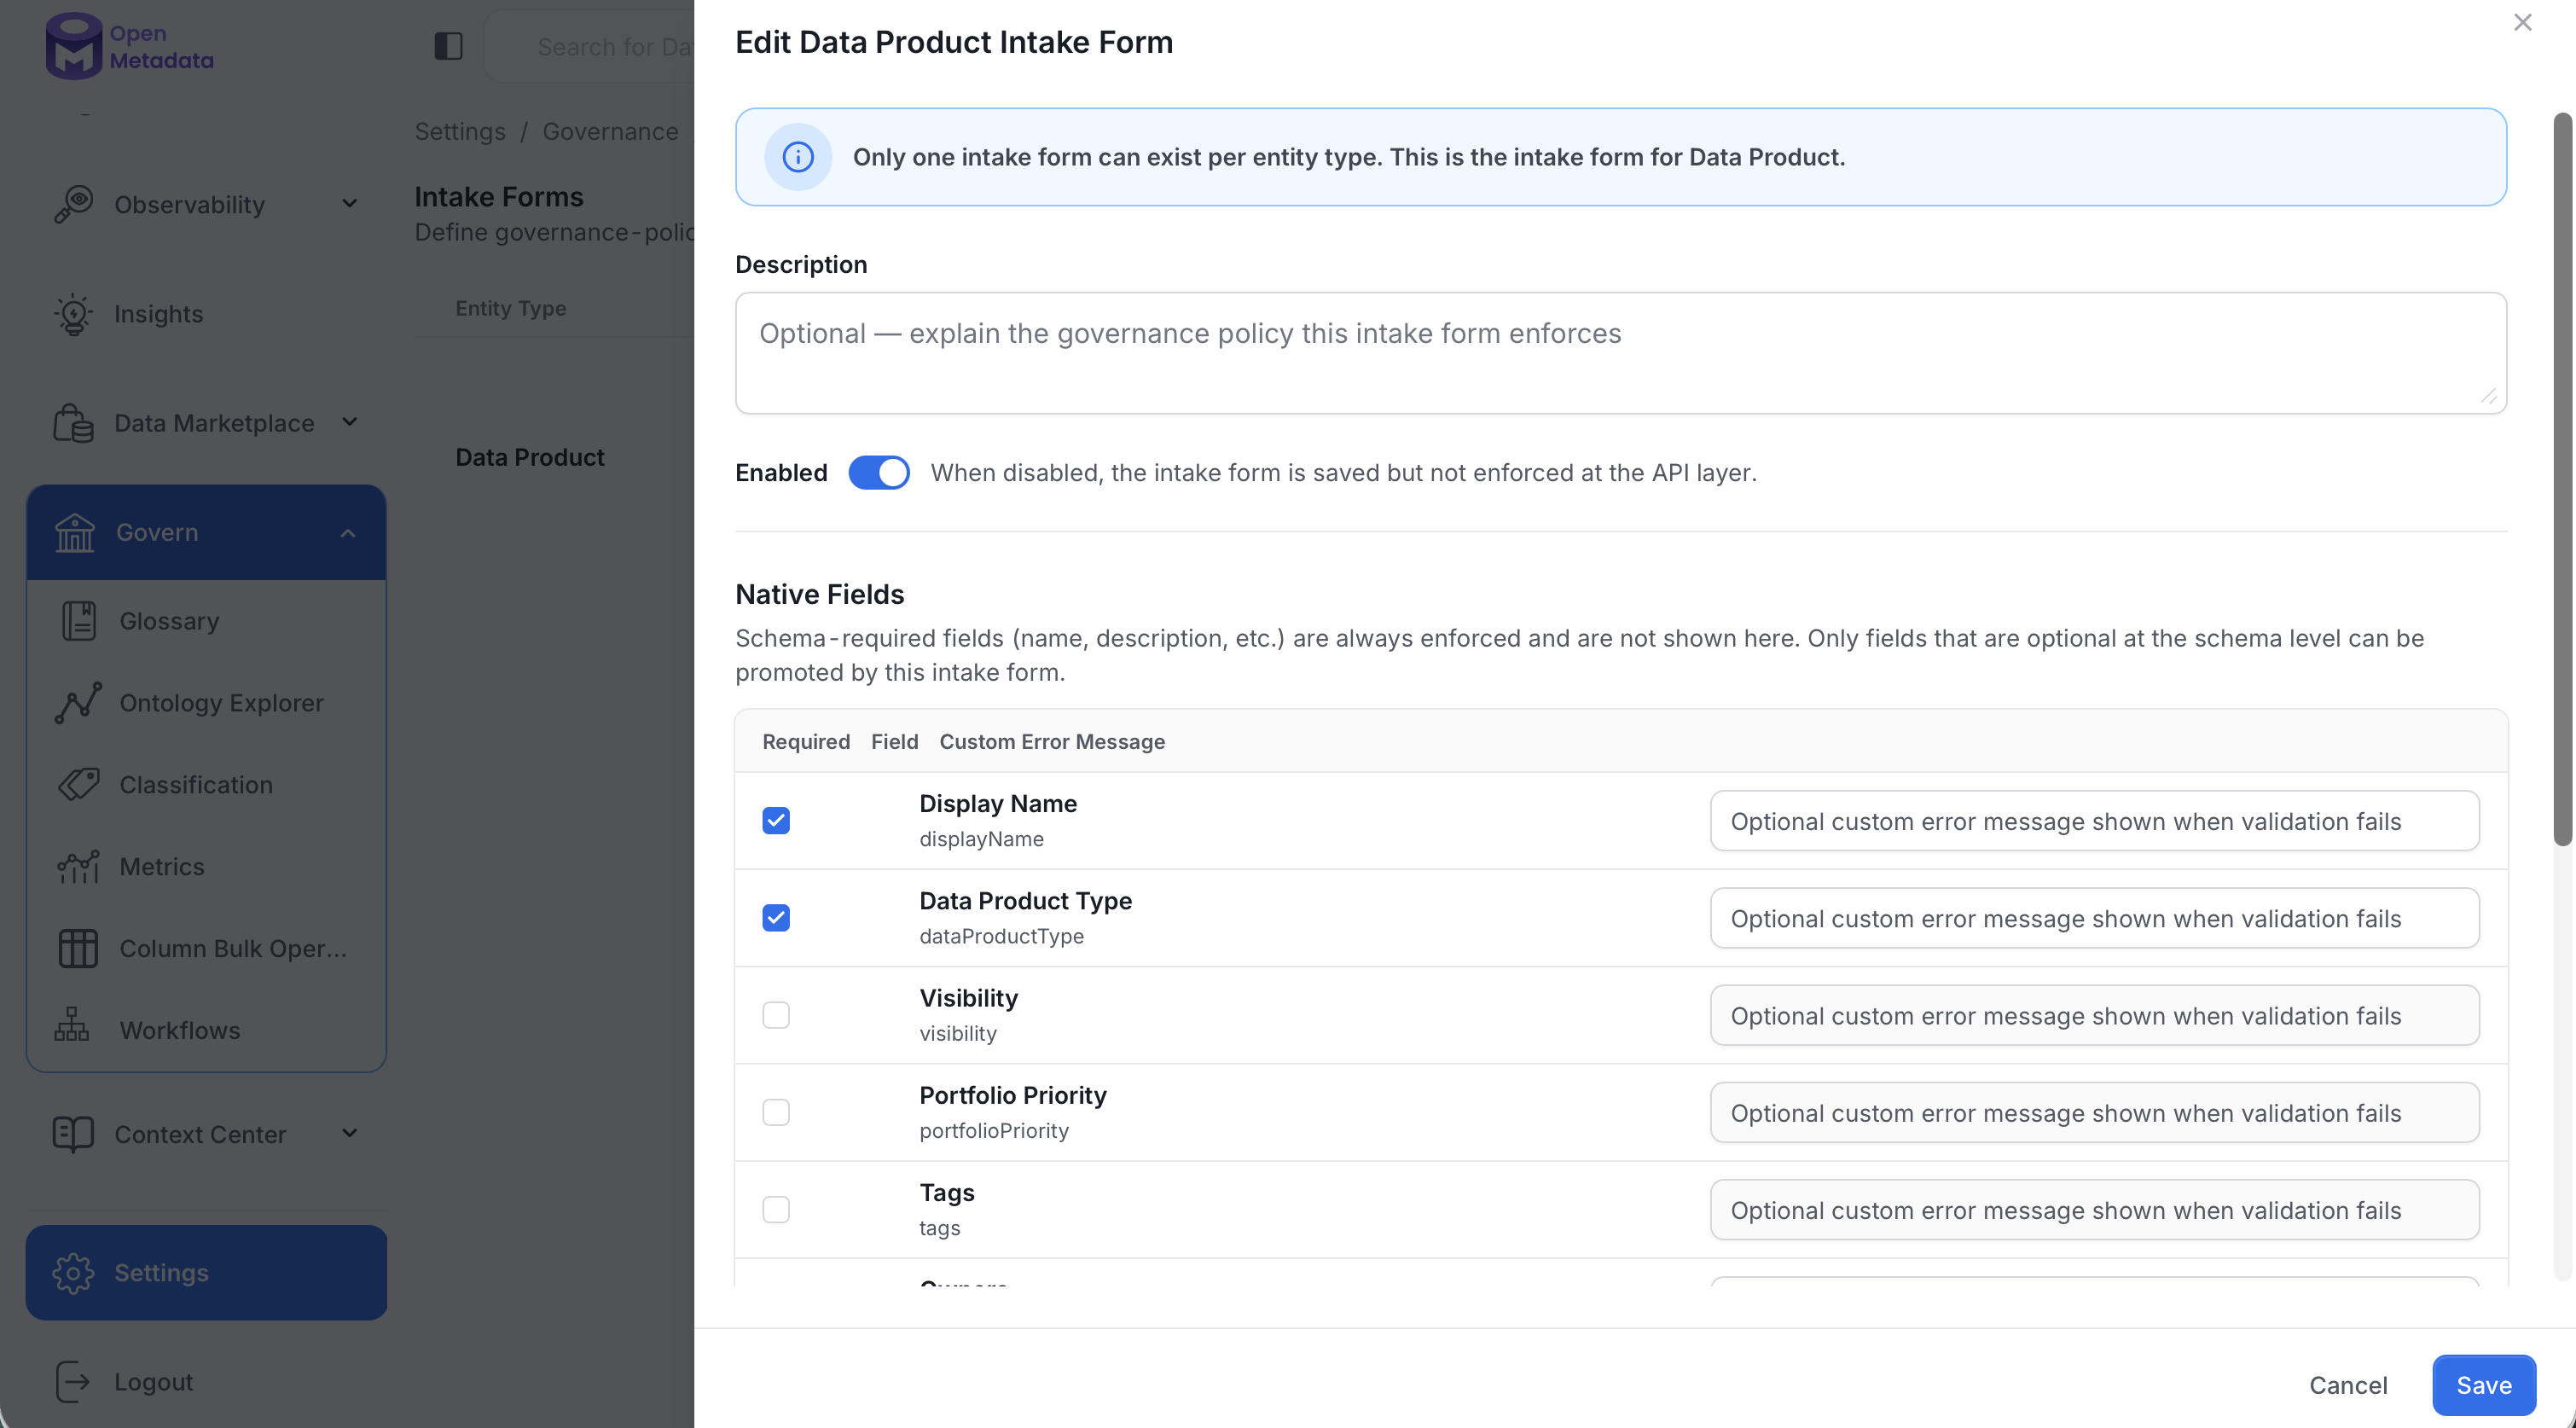Click the Workflows hierarchy icon
The image size is (2576, 1428).
(x=72, y=1024)
